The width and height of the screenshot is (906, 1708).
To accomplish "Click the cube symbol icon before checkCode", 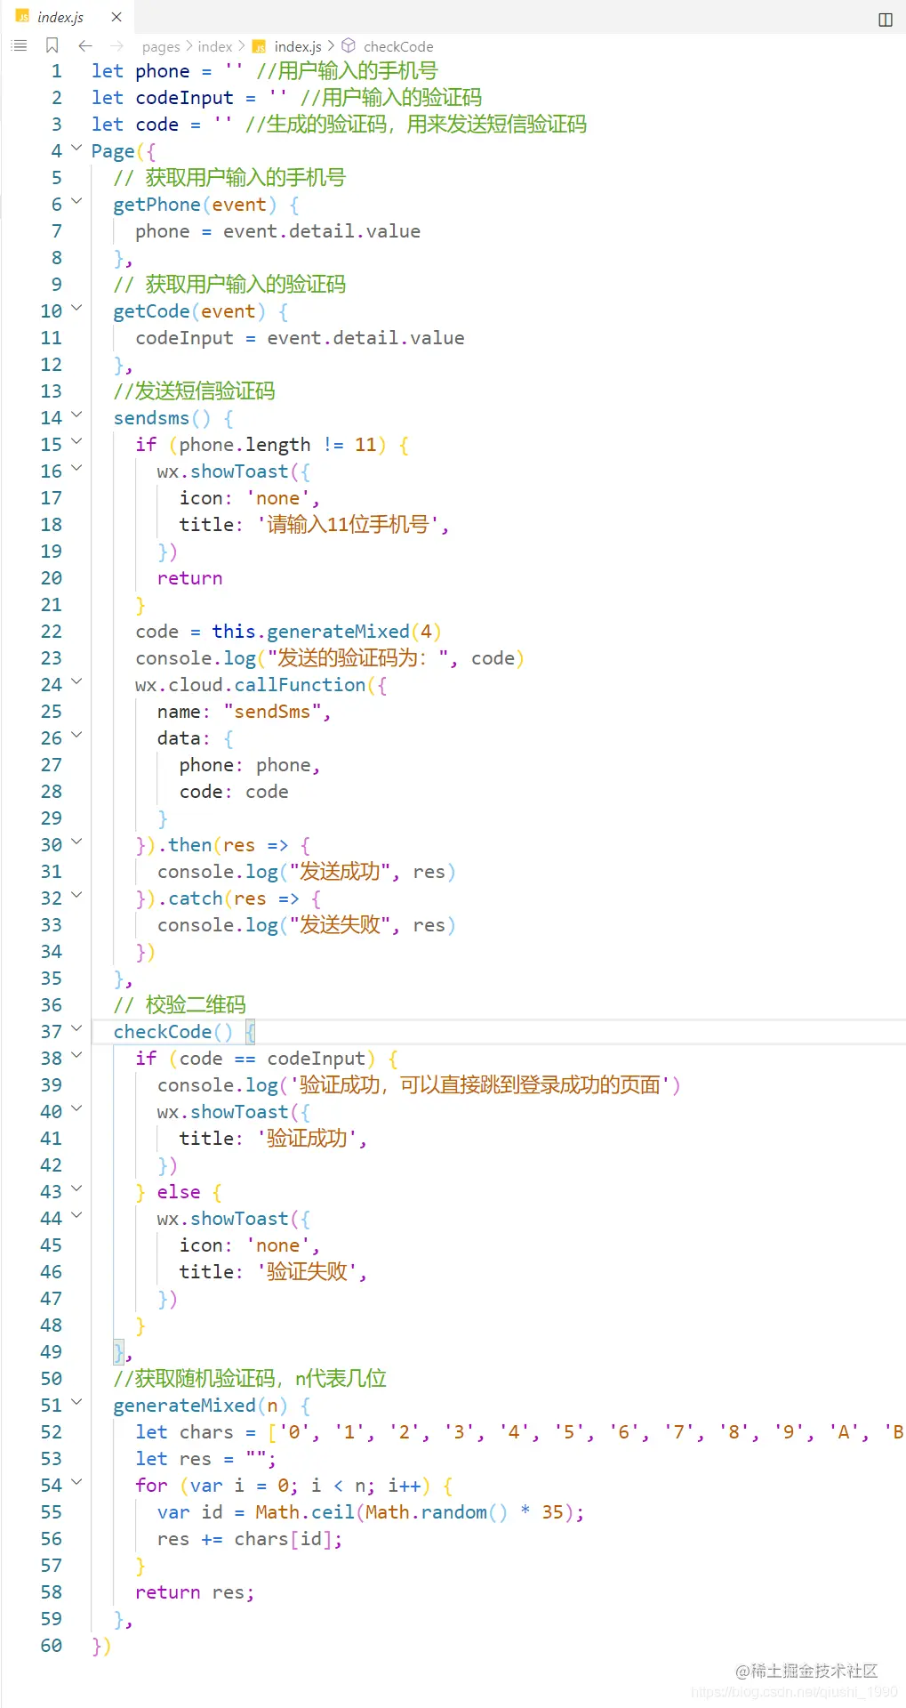I will (x=349, y=45).
